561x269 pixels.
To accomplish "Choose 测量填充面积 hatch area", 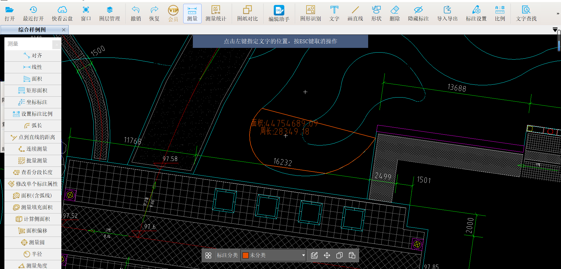I will (x=33, y=207).
